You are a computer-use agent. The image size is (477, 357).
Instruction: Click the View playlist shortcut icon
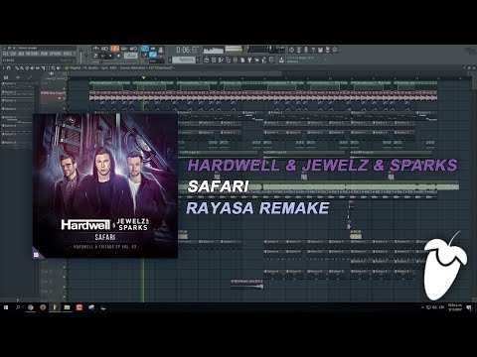[207, 59]
